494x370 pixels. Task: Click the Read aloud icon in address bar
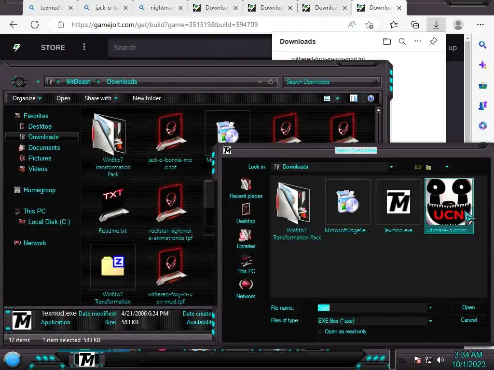point(352,25)
